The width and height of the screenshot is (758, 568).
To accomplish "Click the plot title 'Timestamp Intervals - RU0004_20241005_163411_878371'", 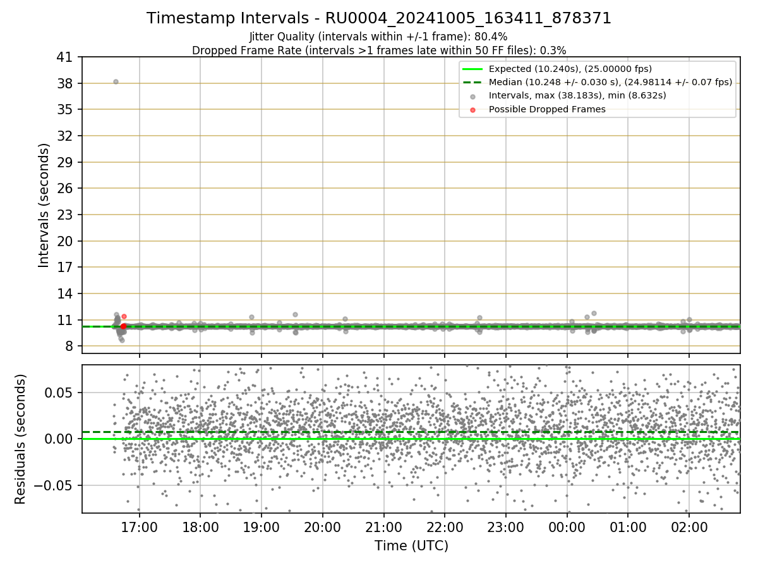I will pyautogui.click(x=379, y=18).
